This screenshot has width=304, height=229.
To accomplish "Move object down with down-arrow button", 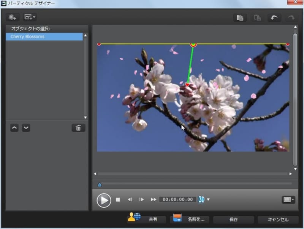I will pos(26,128).
